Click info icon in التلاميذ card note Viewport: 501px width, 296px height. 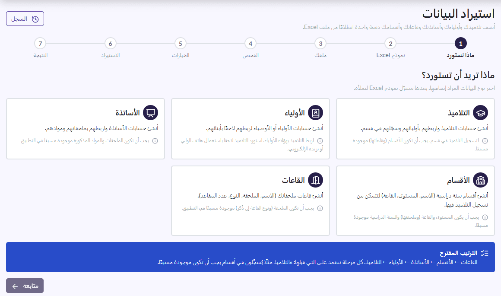485,140
